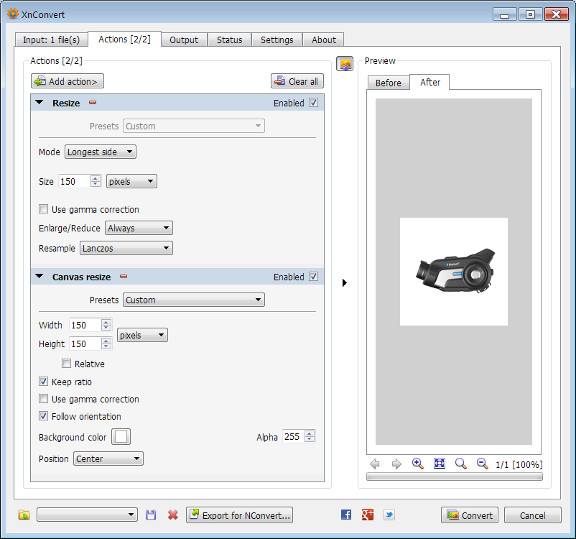Collapse the Canvas resize section

(x=40, y=276)
